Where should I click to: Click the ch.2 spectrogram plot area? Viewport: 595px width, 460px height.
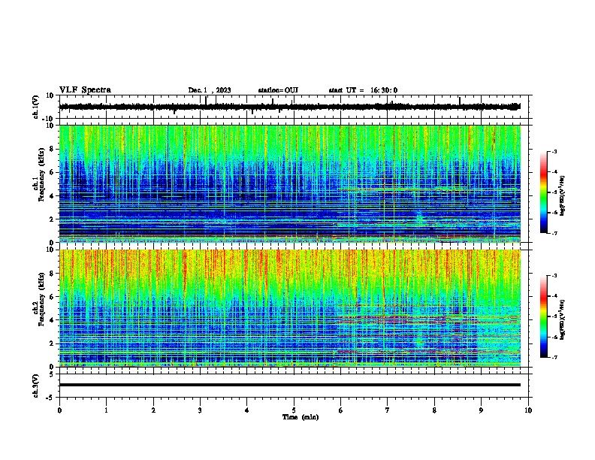(x=290, y=308)
